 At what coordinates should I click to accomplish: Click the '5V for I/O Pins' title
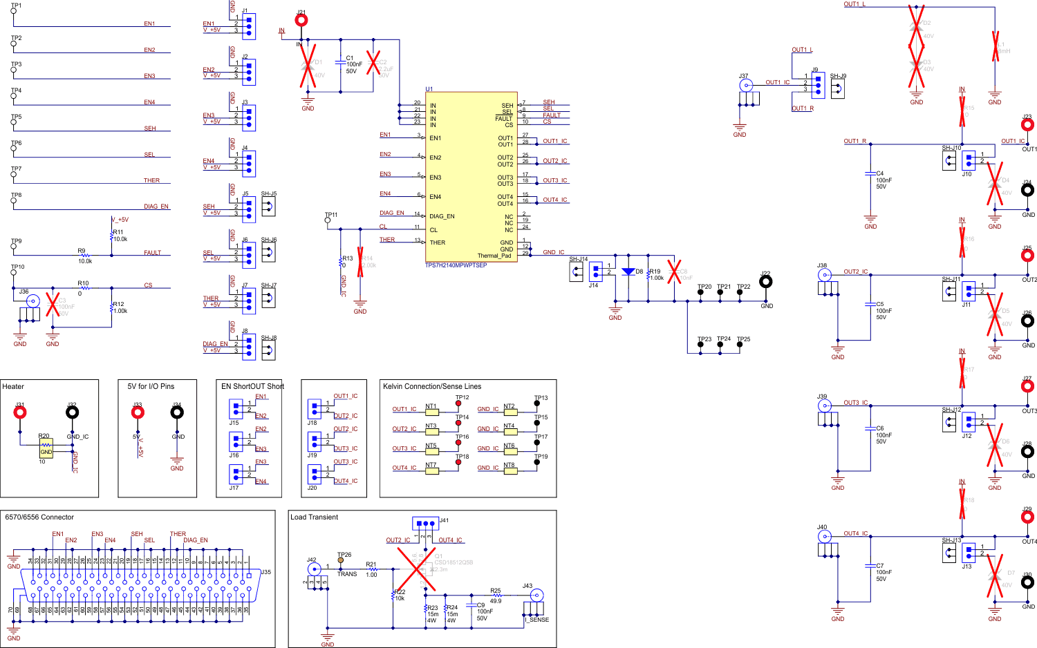[x=151, y=386]
